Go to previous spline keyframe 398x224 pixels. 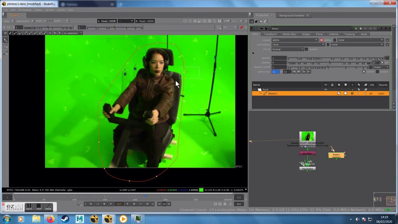(x=294, y=72)
